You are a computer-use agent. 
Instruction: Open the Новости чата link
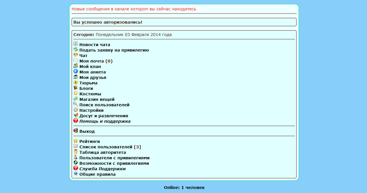point(95,45)
